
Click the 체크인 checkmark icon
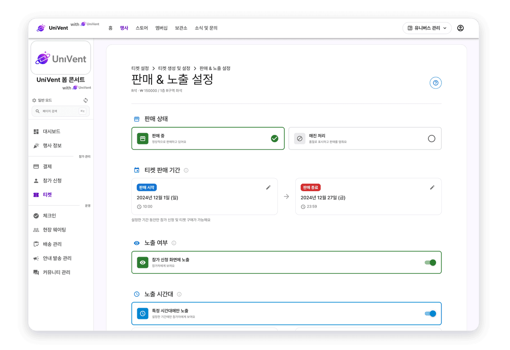click(x=36, y=216)
